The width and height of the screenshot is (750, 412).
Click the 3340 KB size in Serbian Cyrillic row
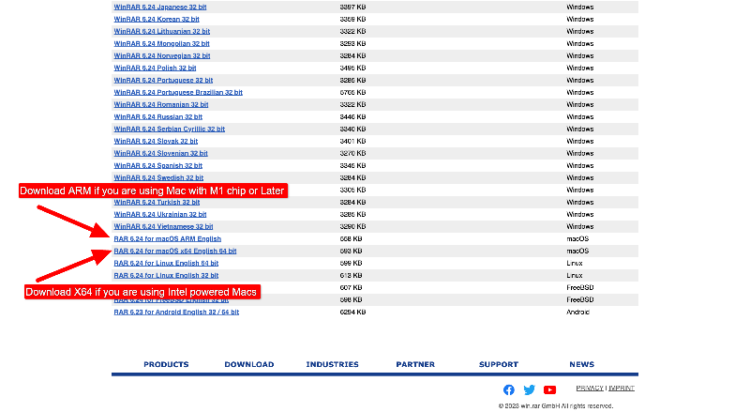pyautogui.click(x=352, y=129)
